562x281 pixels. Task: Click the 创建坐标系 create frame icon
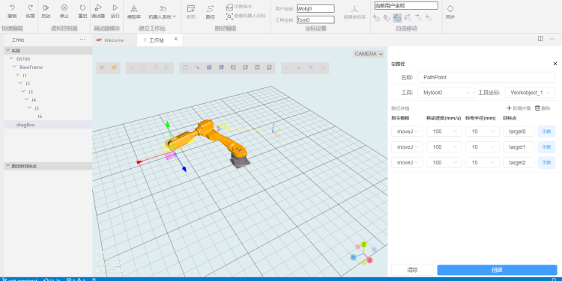(x=354, y=9)
